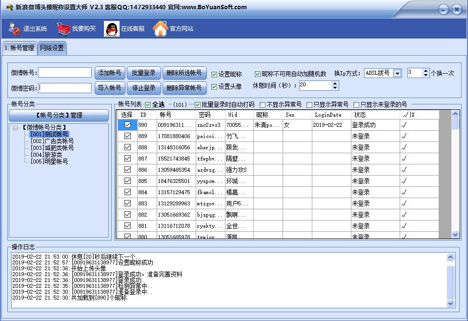Uncheck the row checkbox for ID 882

pos(127,214)
